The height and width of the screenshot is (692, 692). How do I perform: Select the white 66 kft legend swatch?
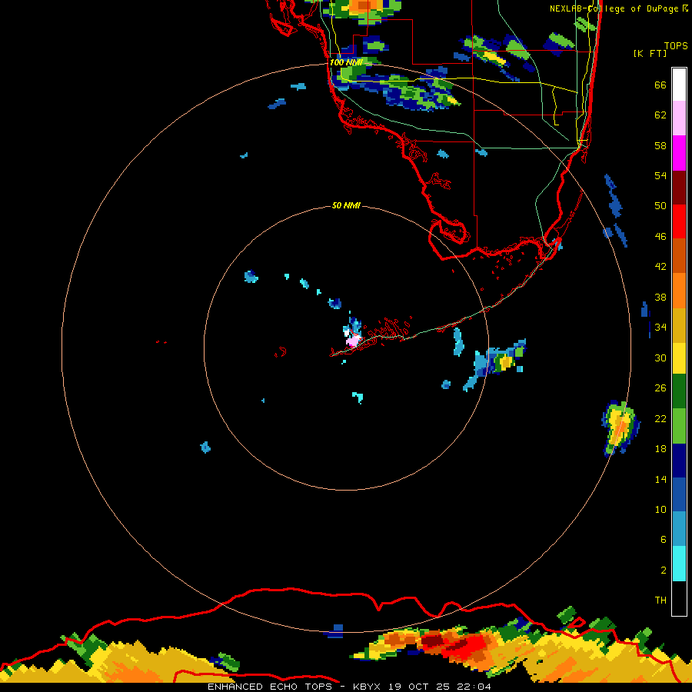[x=679, y=85]
